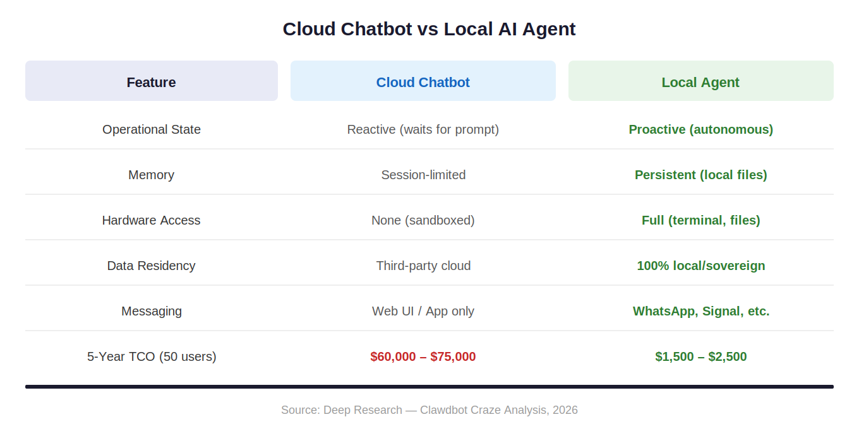Select the Local Agent column header
The height and width of the screenshot is (429, 859).
coord(700,82)
